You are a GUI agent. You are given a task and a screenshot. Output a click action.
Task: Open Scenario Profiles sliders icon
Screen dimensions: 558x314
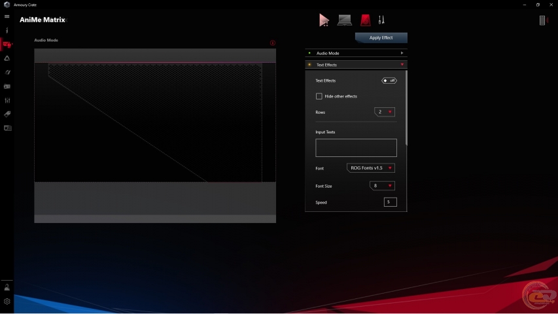[7, 100]
